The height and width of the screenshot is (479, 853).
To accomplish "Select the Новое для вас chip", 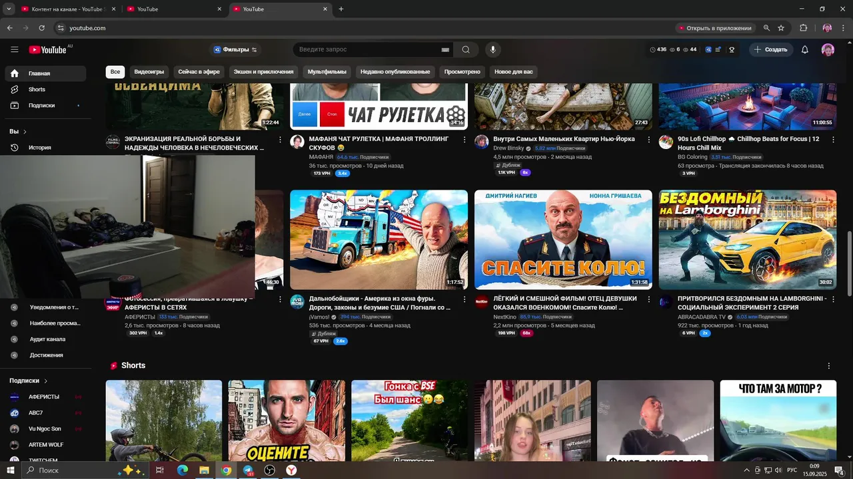I will coord(514,72).
